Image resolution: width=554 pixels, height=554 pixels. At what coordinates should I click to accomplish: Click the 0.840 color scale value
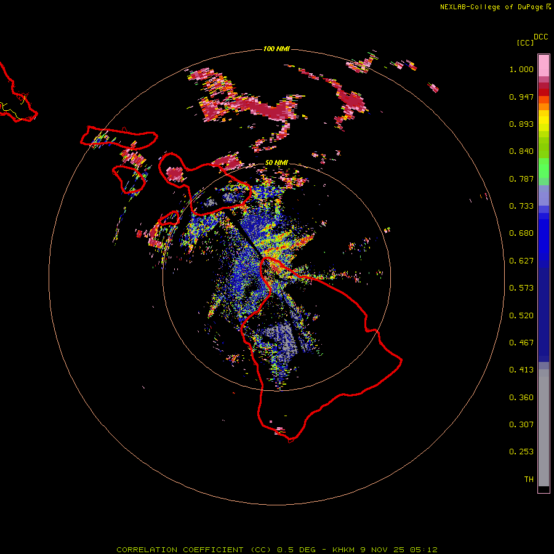click(521, 151)
